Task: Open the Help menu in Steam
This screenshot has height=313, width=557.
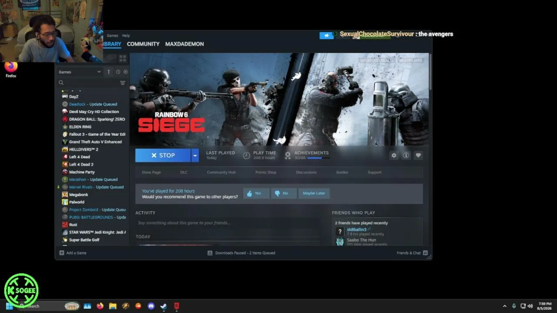Action: point(126,36)
